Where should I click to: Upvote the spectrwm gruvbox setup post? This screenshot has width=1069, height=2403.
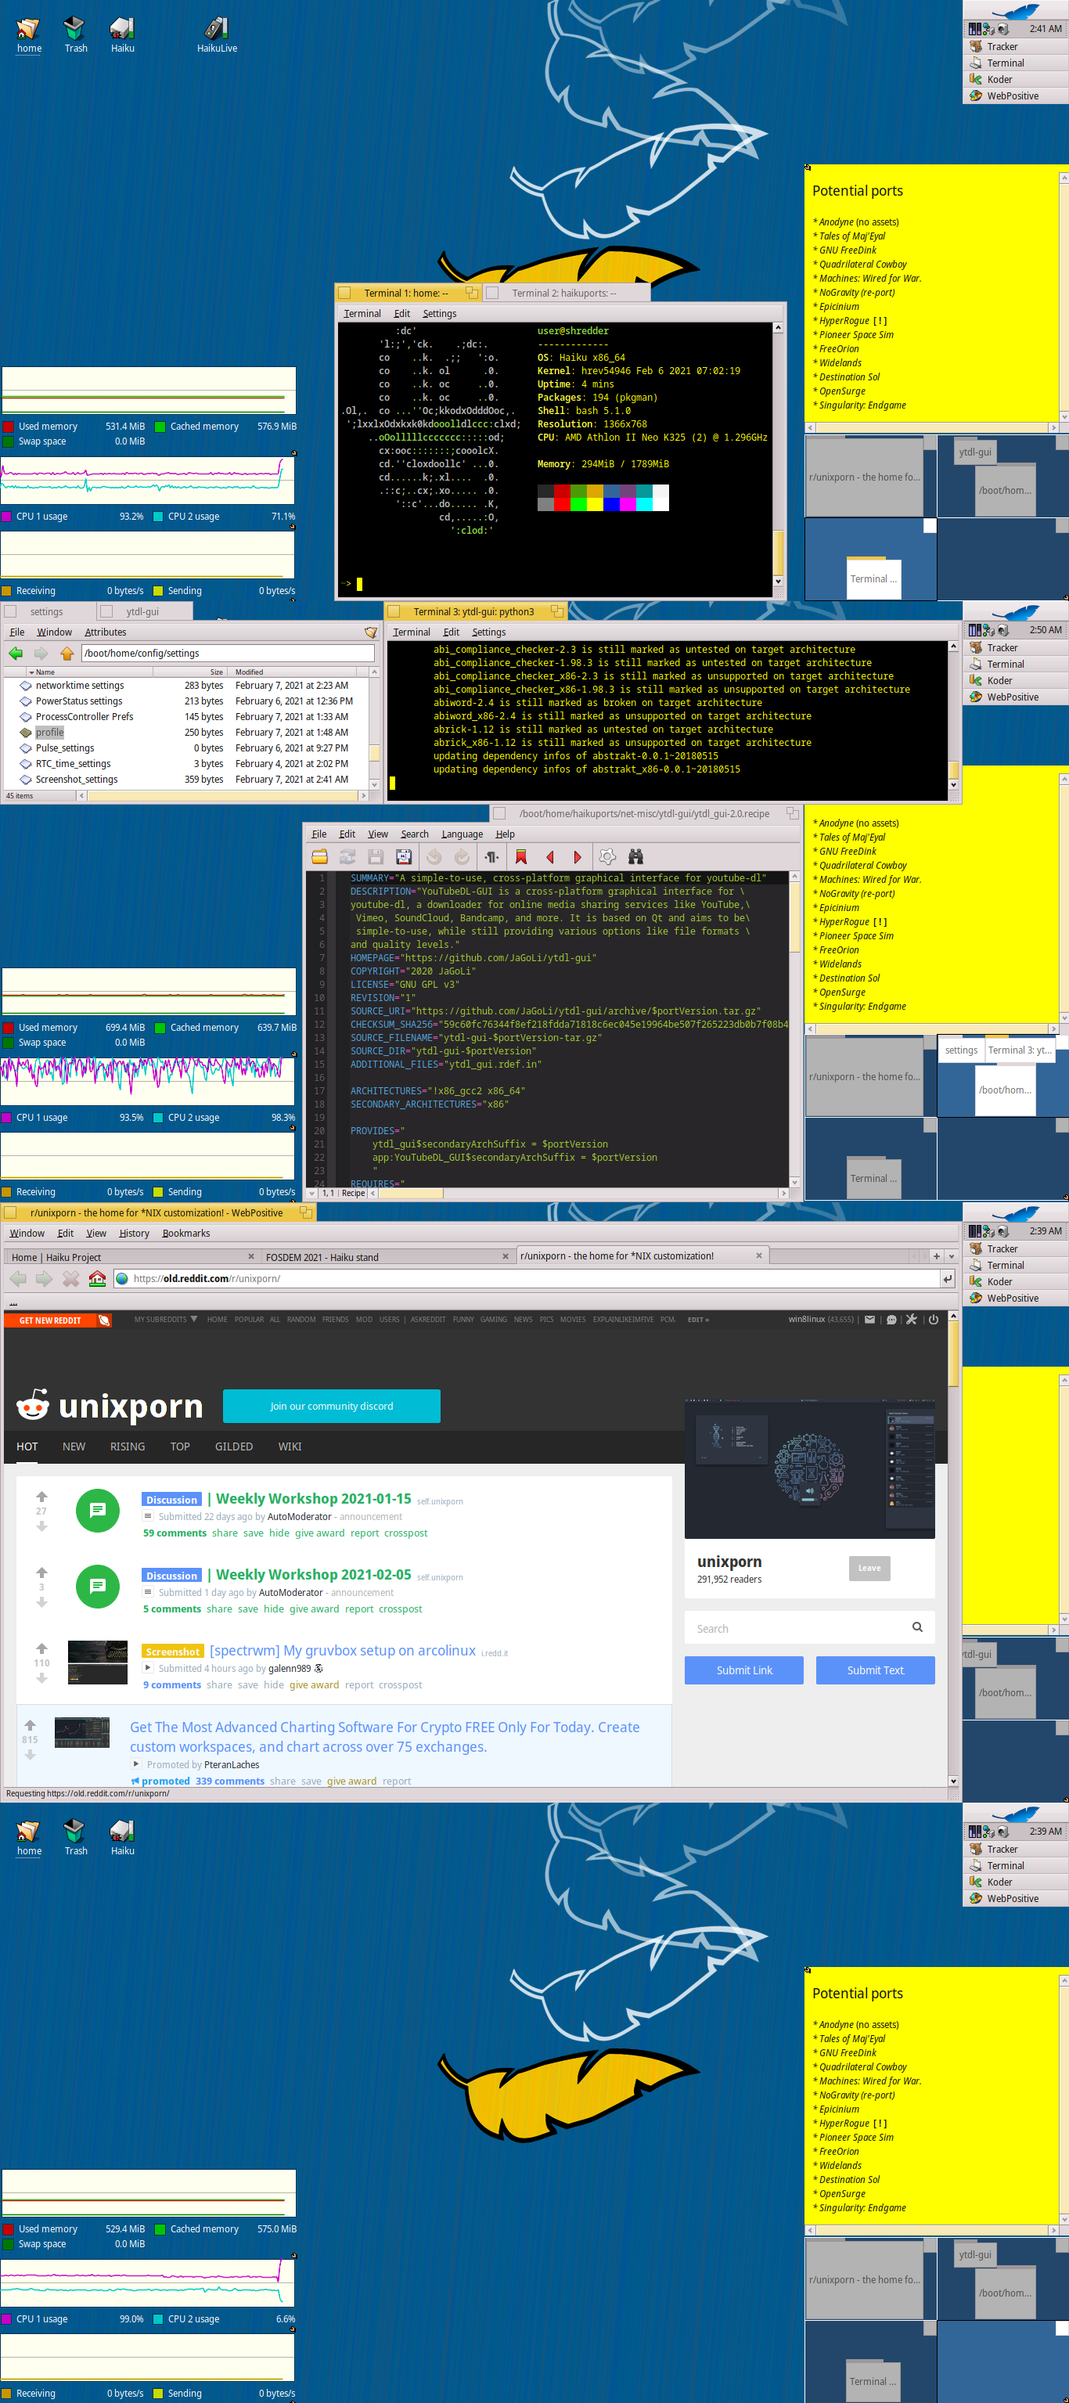coord(42,1648)
